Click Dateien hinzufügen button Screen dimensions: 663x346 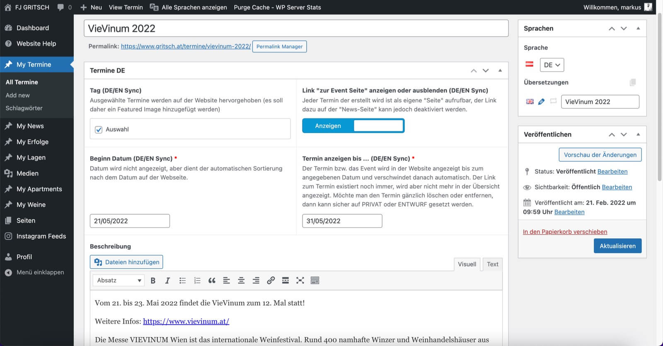click(126, 262)
